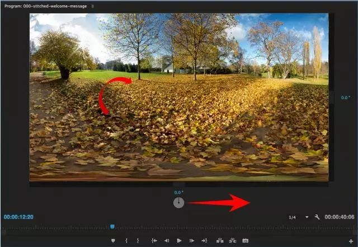Click the horizontal pan scrollbar under the video
The image size is (358, 247).
[179, 184]
